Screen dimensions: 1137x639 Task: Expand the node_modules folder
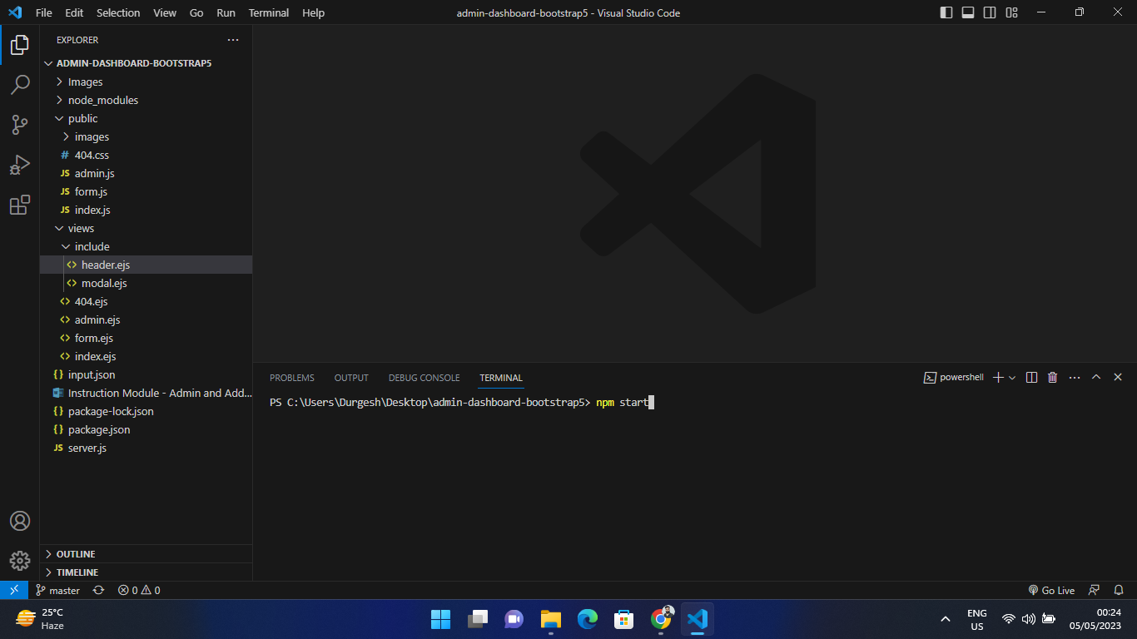102,100
